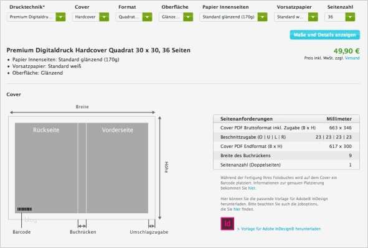
Task: Click the Millimeter column header
Action: [x=339, y=119]
